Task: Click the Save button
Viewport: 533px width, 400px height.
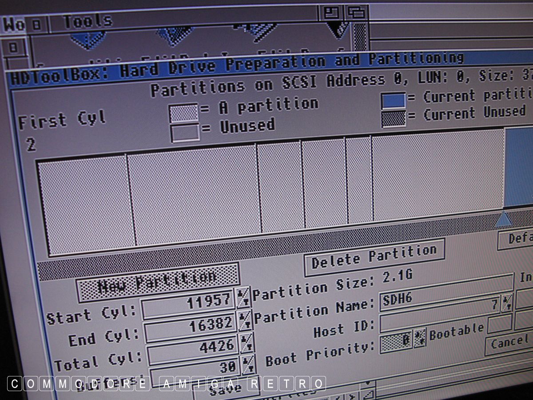Action: pos(219,390)
